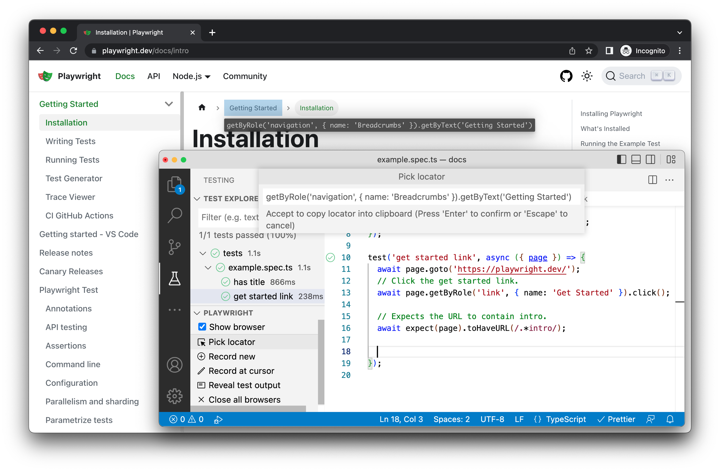Select Record new from Playwright menu
This screenshot has height=471, width=720.
231,356
